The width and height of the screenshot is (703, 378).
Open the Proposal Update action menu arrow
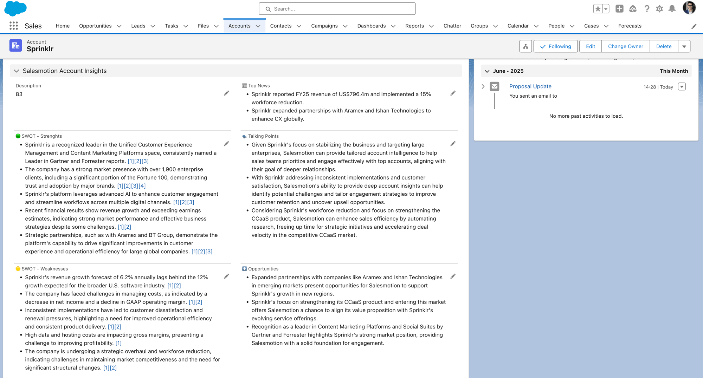pos(682,87)
